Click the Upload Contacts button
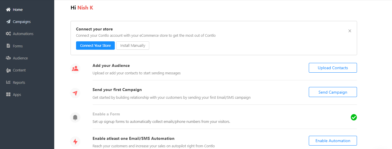 click(333, 68)
